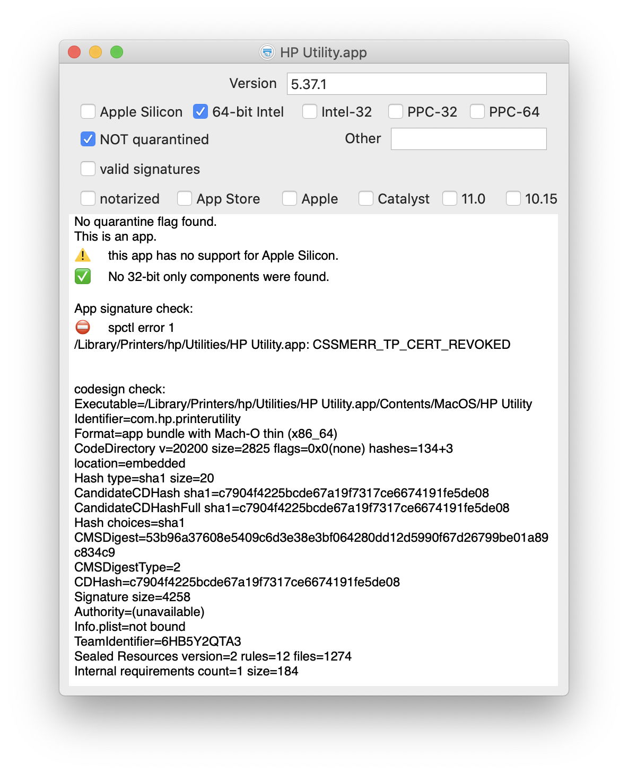The height and width of the screenshot is (774, 628).
Task: Click the CSSMERR_TP_CERT_REVOKED line
Action: (x=292, y=345)
